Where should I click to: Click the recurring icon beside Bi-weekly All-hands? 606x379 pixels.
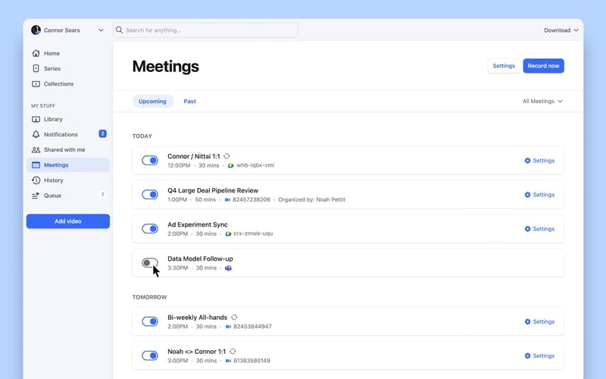coord(234,317)
